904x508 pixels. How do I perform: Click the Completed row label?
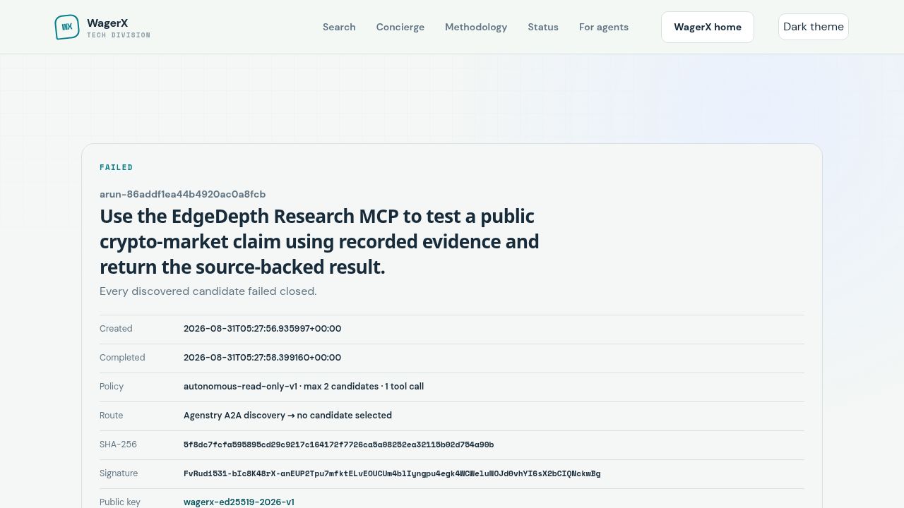122,358
